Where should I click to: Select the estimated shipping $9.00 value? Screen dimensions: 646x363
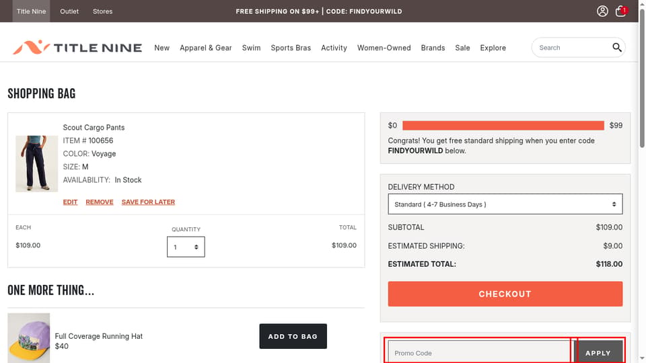pos(612,246)
